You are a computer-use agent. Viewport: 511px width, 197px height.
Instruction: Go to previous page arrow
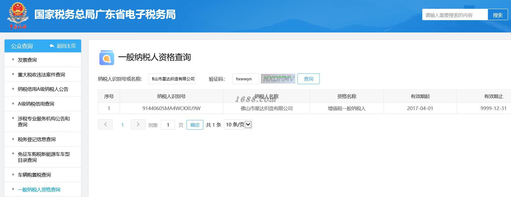[105, 125]
